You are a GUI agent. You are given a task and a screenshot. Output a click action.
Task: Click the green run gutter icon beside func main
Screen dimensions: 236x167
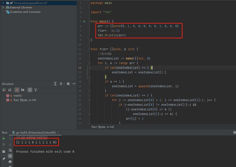84,21
